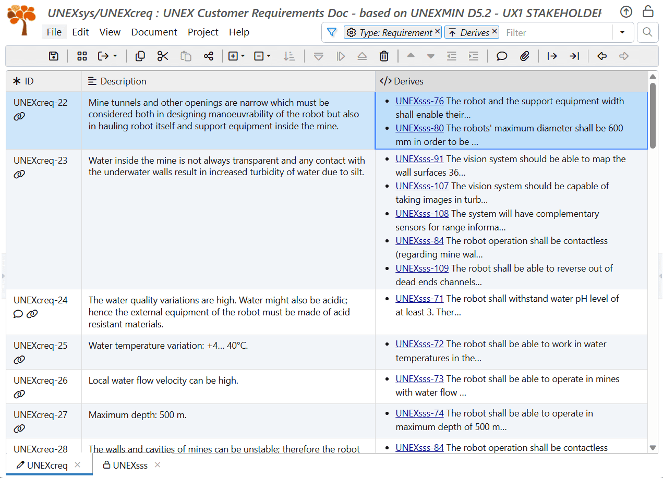Save the document using the save icon
663x478 pixels.
tap(53, 56)
